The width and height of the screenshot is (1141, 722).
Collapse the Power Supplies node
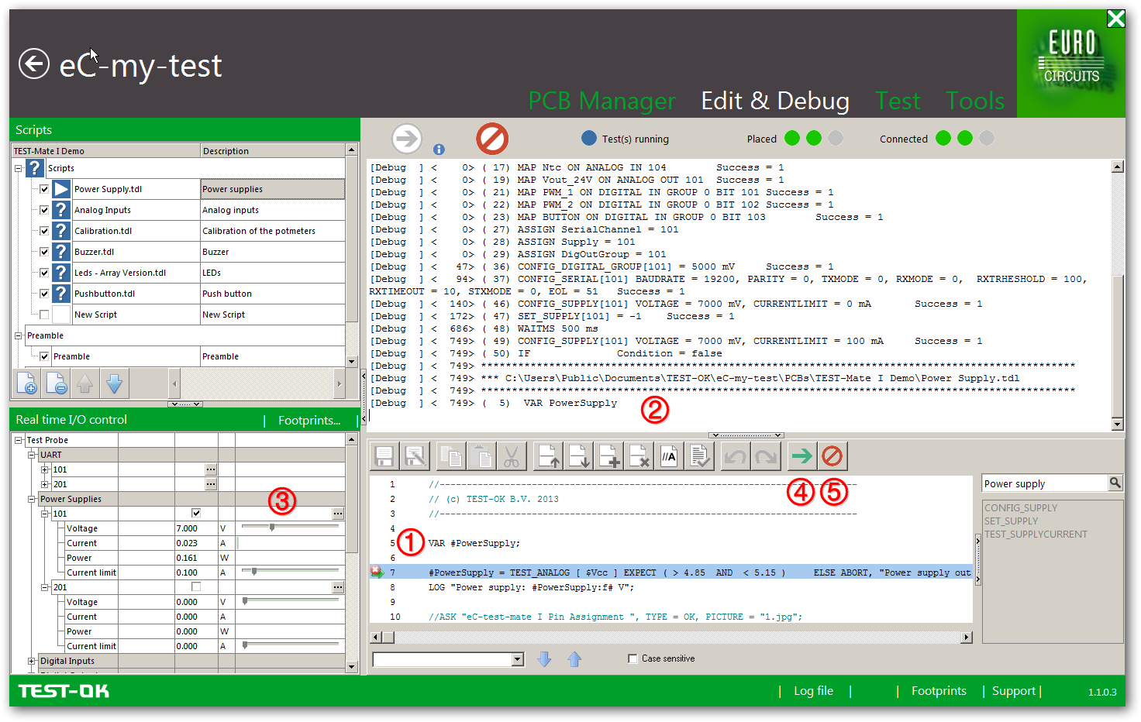(x=32, y=499)
